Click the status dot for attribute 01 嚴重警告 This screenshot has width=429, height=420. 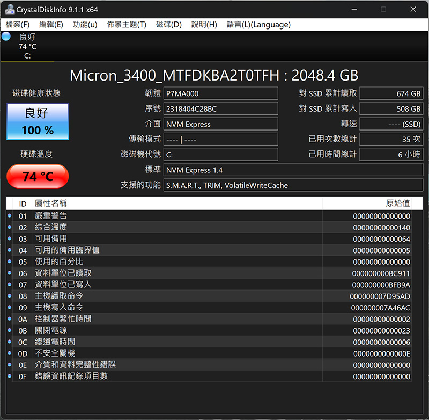click(9, 215)
